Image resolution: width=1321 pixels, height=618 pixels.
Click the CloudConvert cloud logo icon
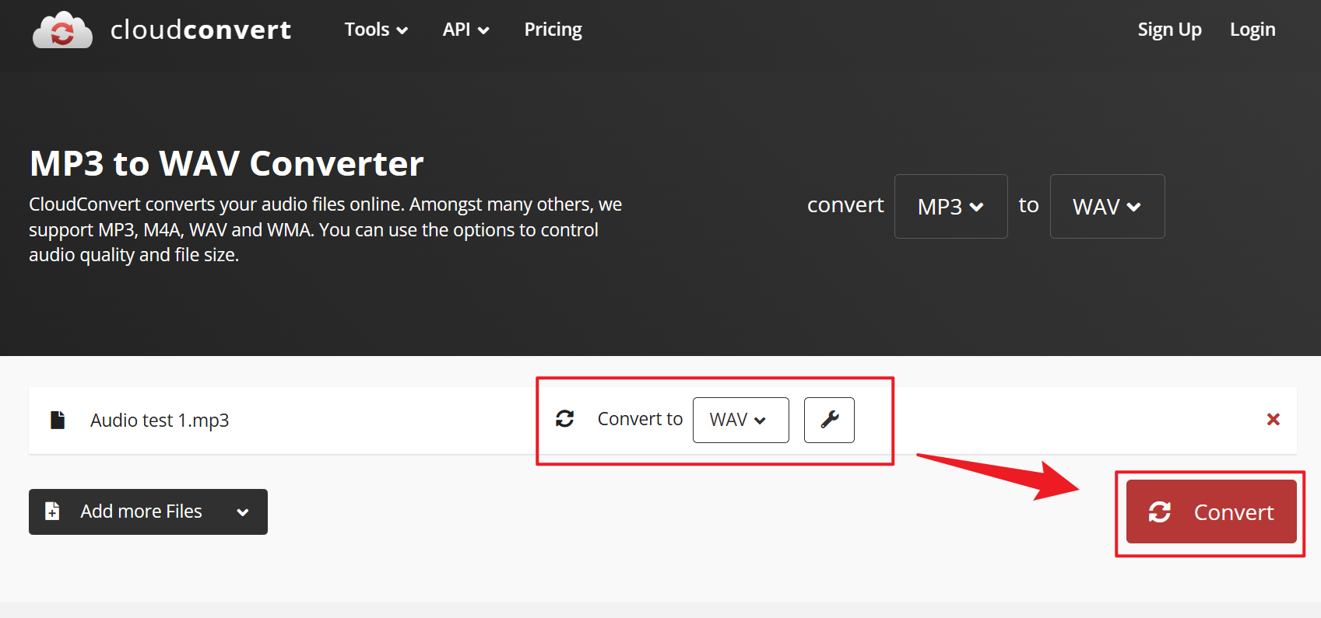pyautogui.click(x=62, y=30)
